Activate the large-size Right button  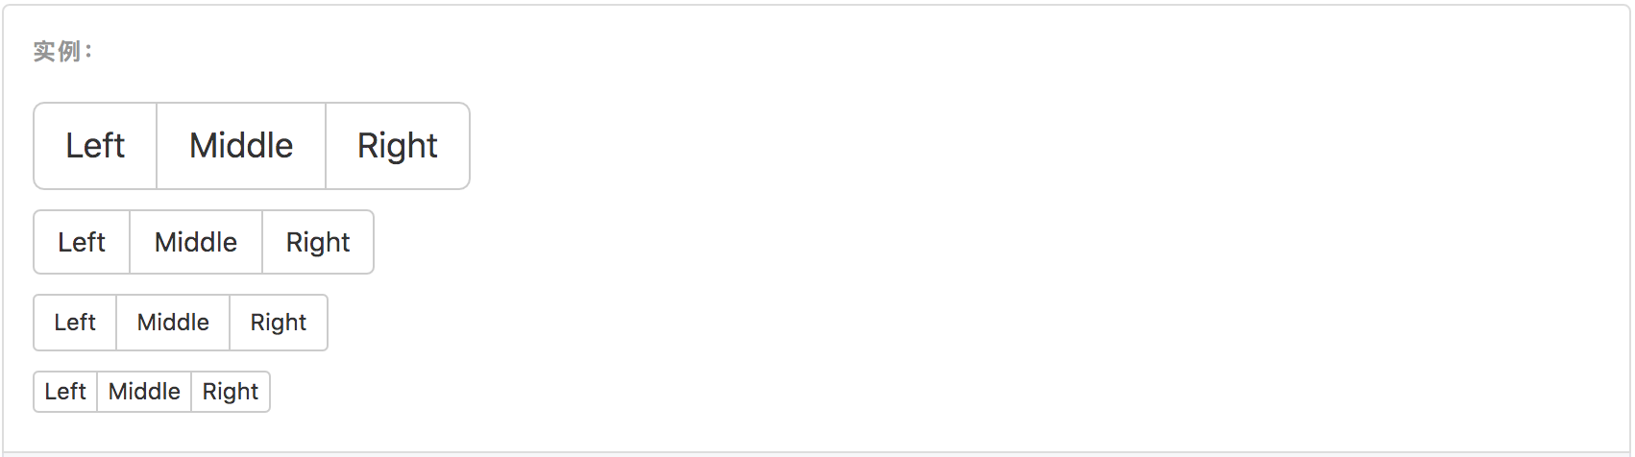[x=398, y=146]
